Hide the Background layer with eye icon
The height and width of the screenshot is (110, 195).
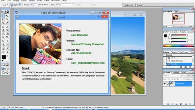click(x=165, y=84)
